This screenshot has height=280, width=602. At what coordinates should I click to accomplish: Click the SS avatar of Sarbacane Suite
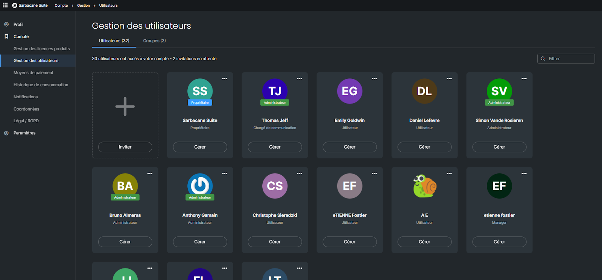pos(200,91)
